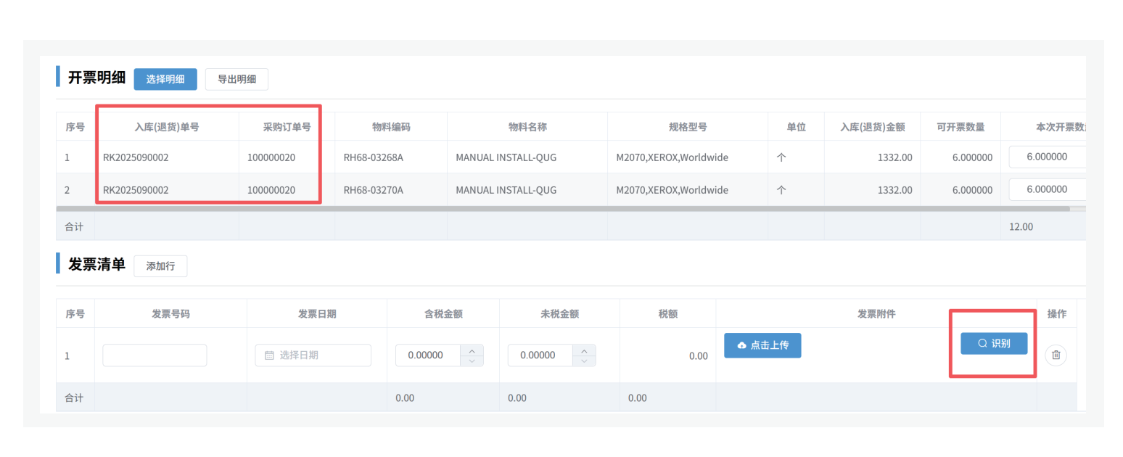Click into the 含税金额 amount field
The width and height of the screenshot is (1123, 457).
[428, 355]
